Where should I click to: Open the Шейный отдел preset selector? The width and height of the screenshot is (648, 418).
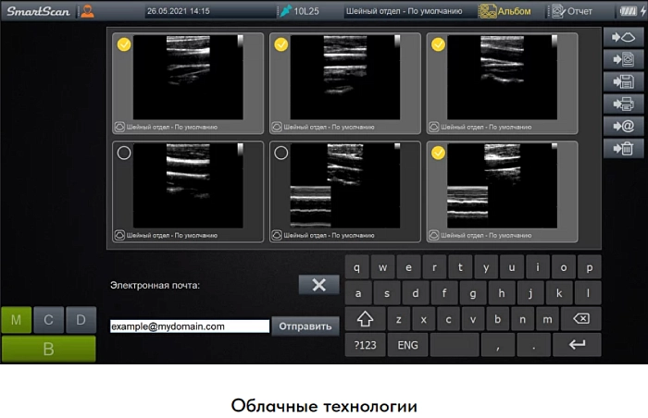pyautogui.click(x=405, y=12)
